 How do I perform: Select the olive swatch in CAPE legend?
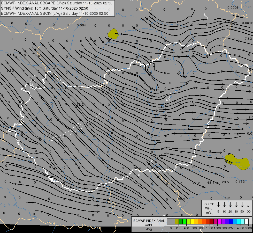[177, 221]
